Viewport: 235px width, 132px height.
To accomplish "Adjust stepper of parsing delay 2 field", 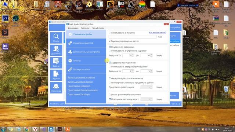I will point(133,71).
